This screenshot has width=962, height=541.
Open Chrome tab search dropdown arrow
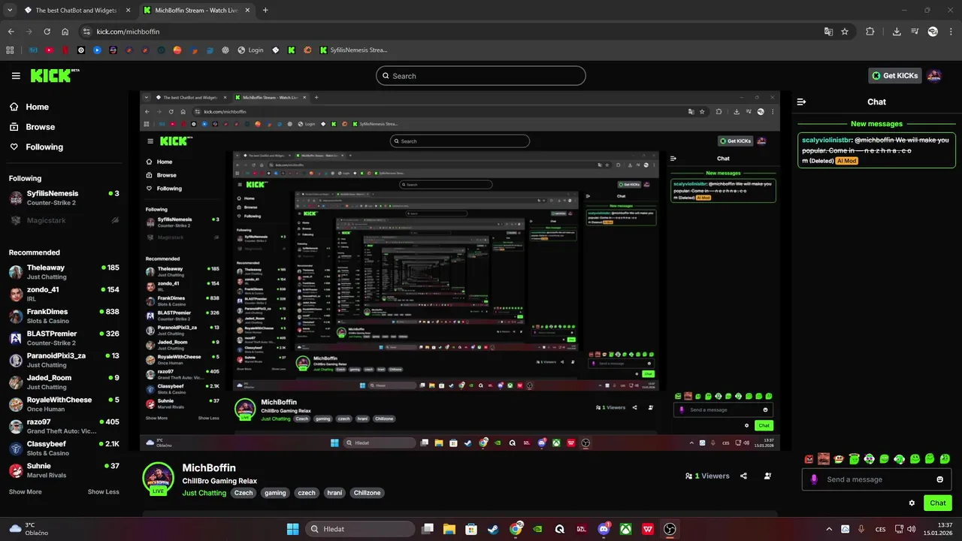click(10, 11)
